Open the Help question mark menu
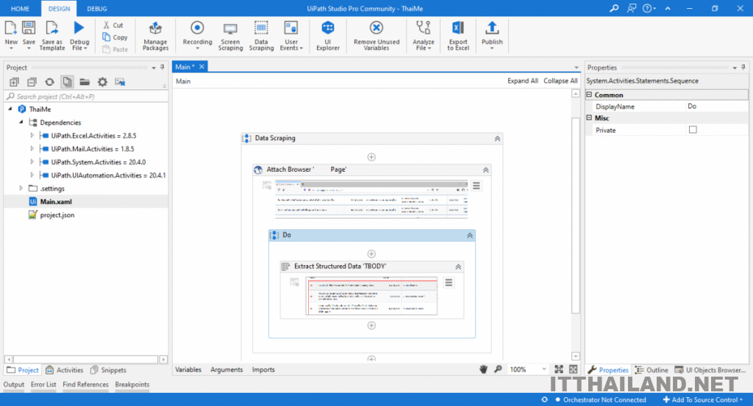The height and width of the screenshot is (406, 753). pos(649,8)
